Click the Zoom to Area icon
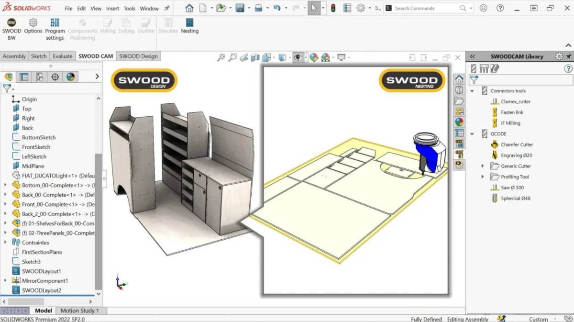Screen dimensions: 574x322 [x=232, y=57]
